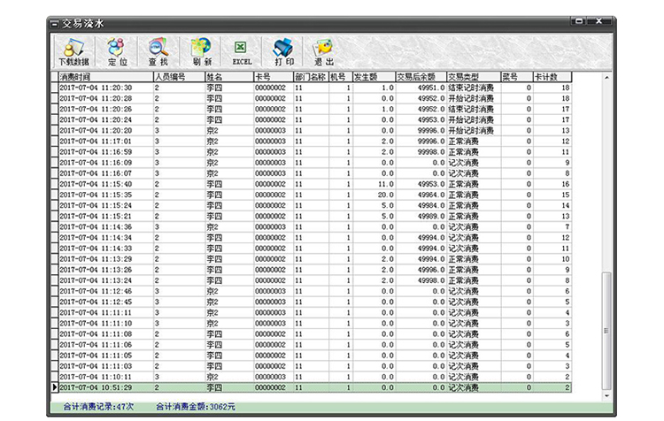This screenshot has height=421, width=664.
Task: Click the 卡计数 column header
Action: [552, 77]
